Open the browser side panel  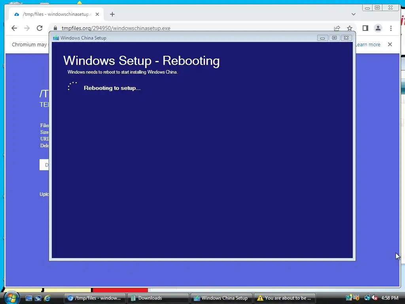(365, 28)
